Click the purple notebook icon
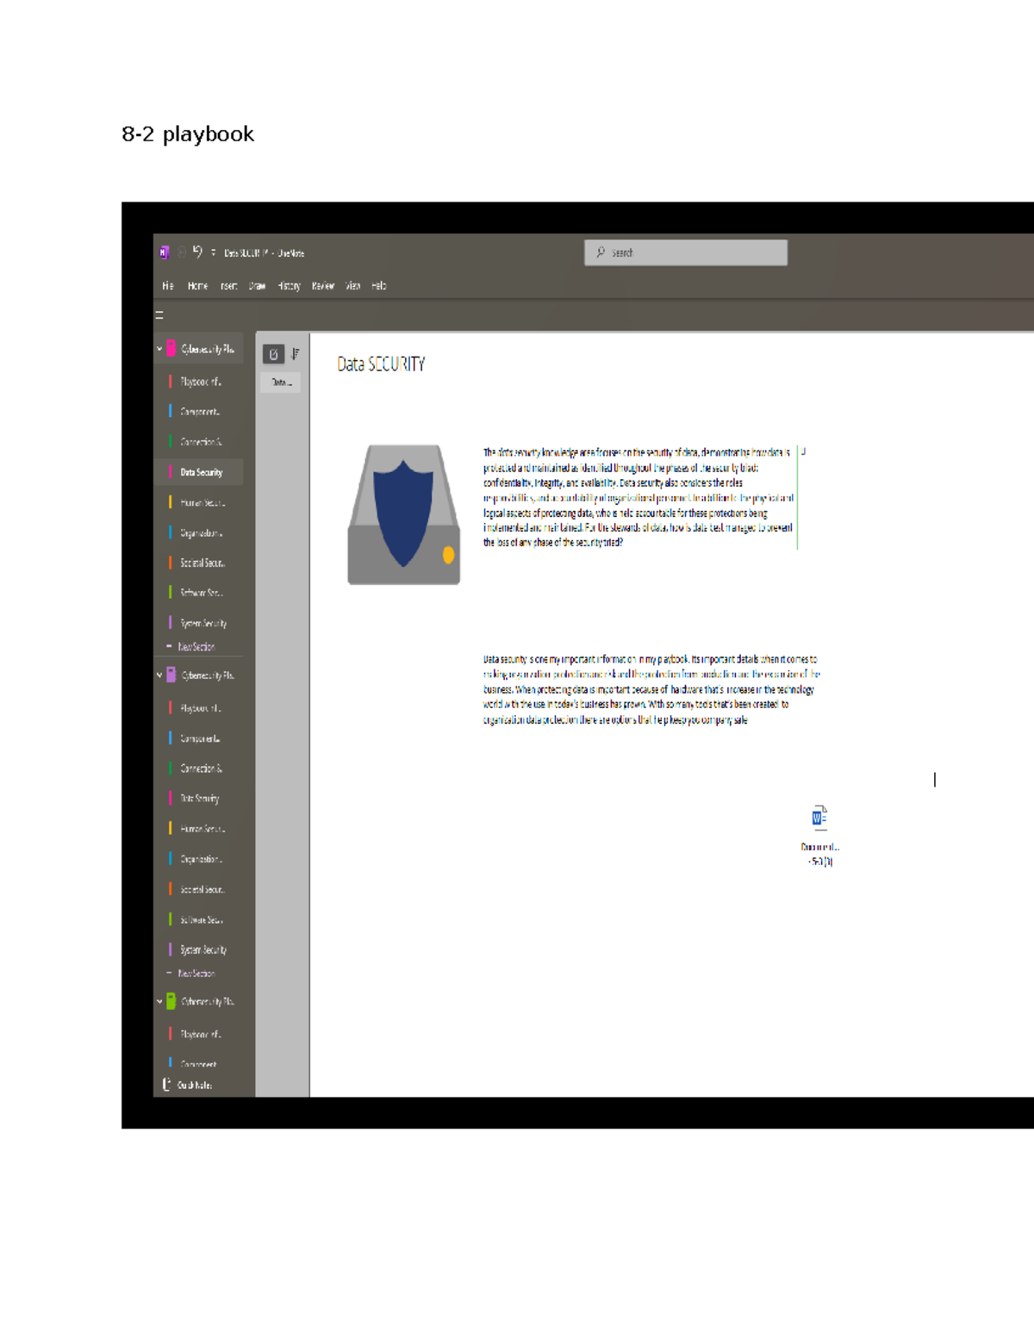This screenshot has height=1338, width=1034. [171, 675]
